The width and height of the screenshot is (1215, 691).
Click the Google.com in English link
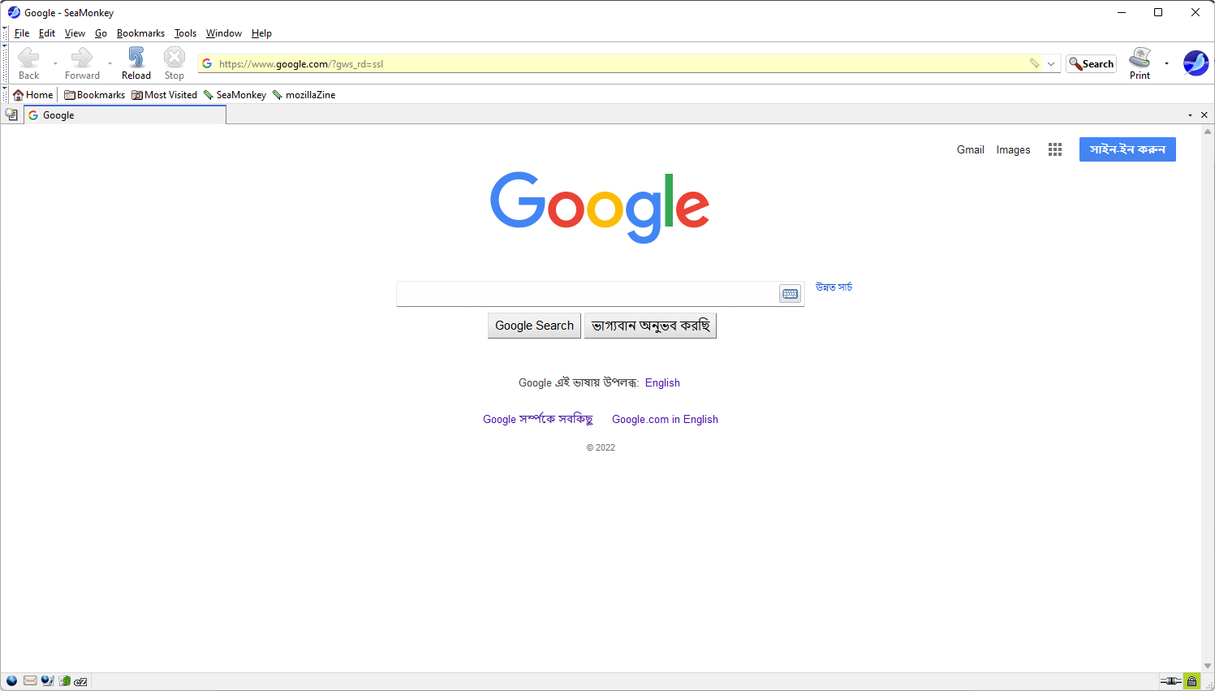[665, 419]
